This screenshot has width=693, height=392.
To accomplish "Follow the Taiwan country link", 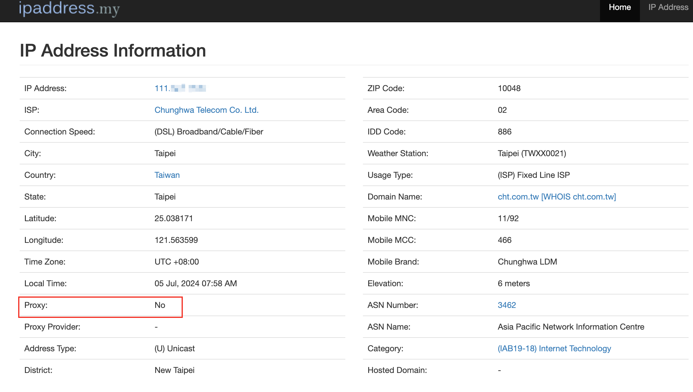I will click(167, 175).
